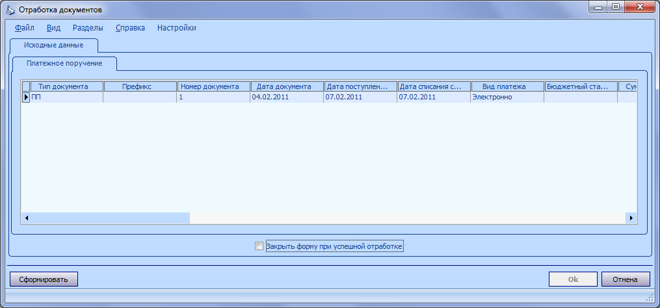The width and height of the screenshot is (660, 308).
Task: Select the 07.02.2011 cell under Дата списания
Action: (x=434, y=97)
